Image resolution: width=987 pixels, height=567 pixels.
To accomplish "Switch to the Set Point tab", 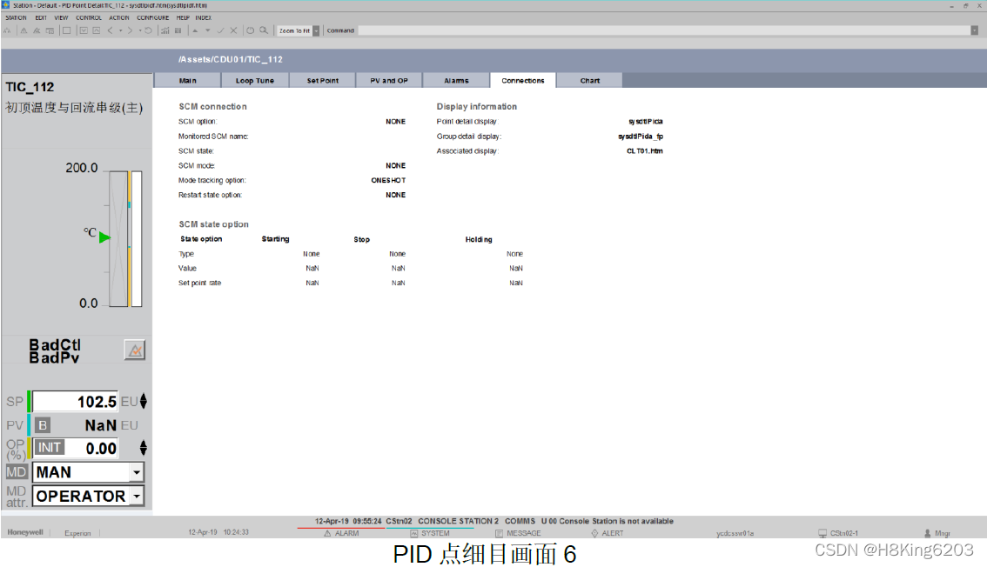I will point(322,81).
